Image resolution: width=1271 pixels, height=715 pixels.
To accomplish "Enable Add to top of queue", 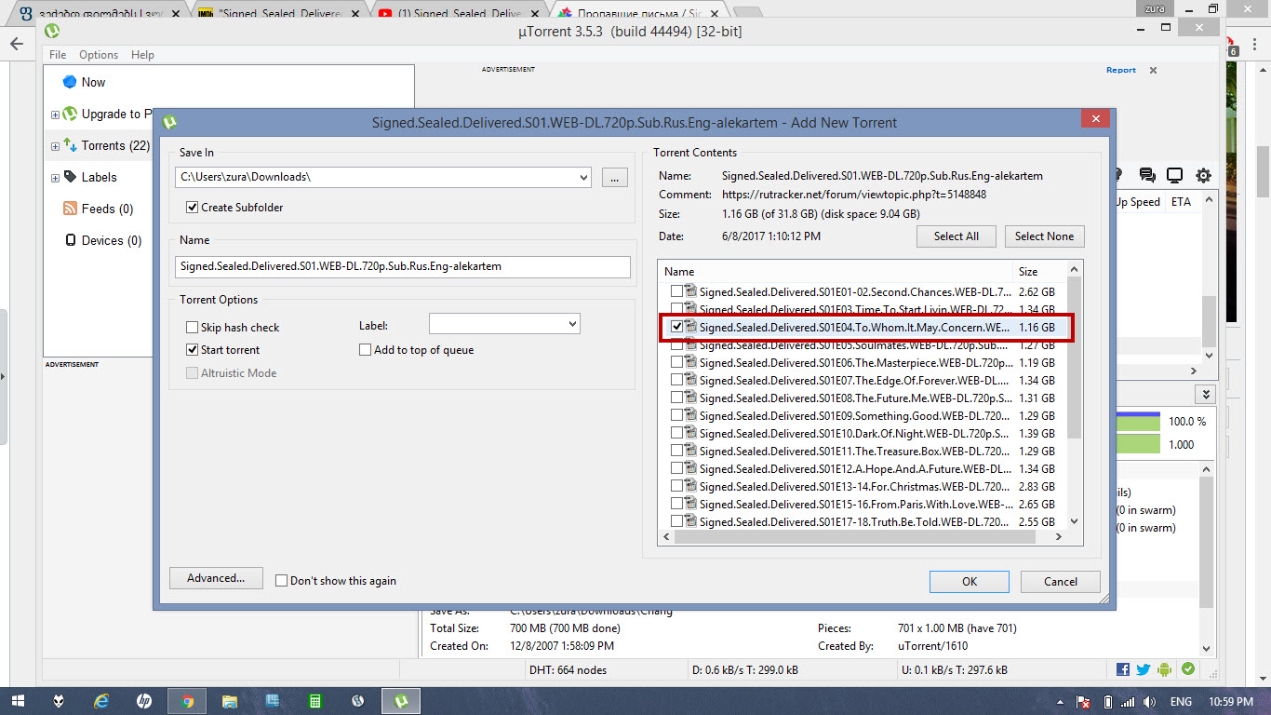I will click(x=365, y=350).
